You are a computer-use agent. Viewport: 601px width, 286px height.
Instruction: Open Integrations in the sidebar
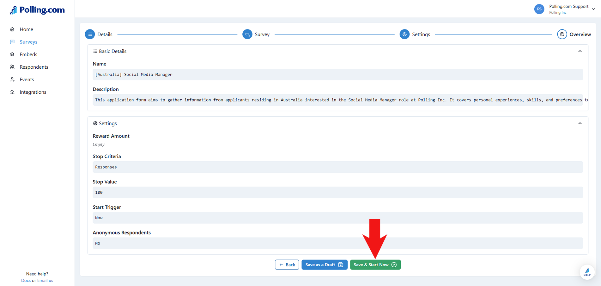click(33, 92)
